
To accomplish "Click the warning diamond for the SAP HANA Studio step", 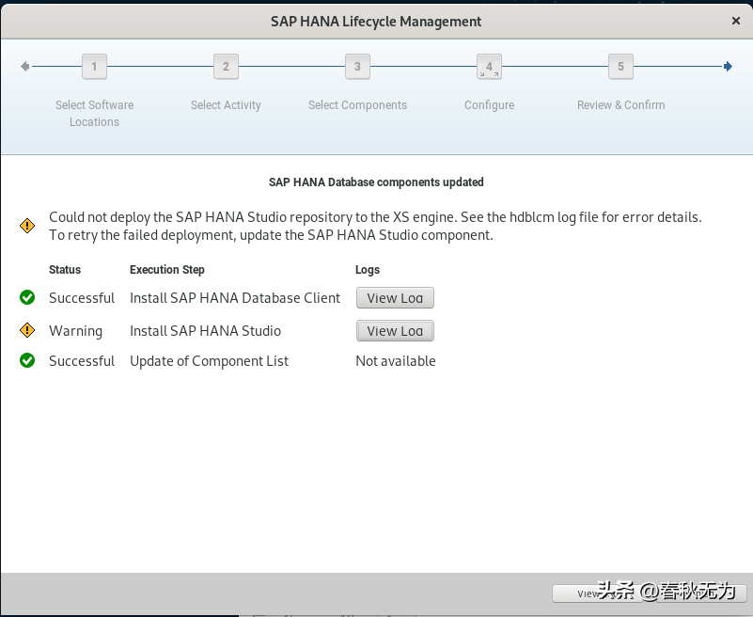I will click(26, 330).
